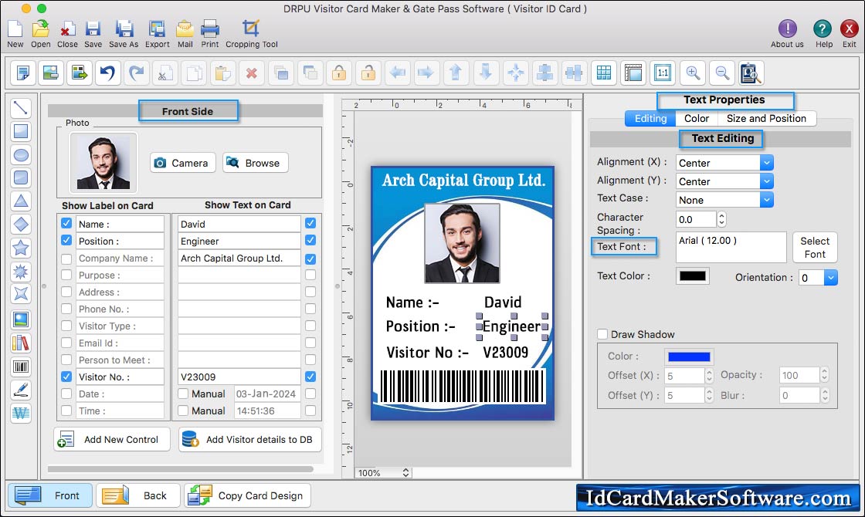Switch to the Front card side

pos(49,495)
